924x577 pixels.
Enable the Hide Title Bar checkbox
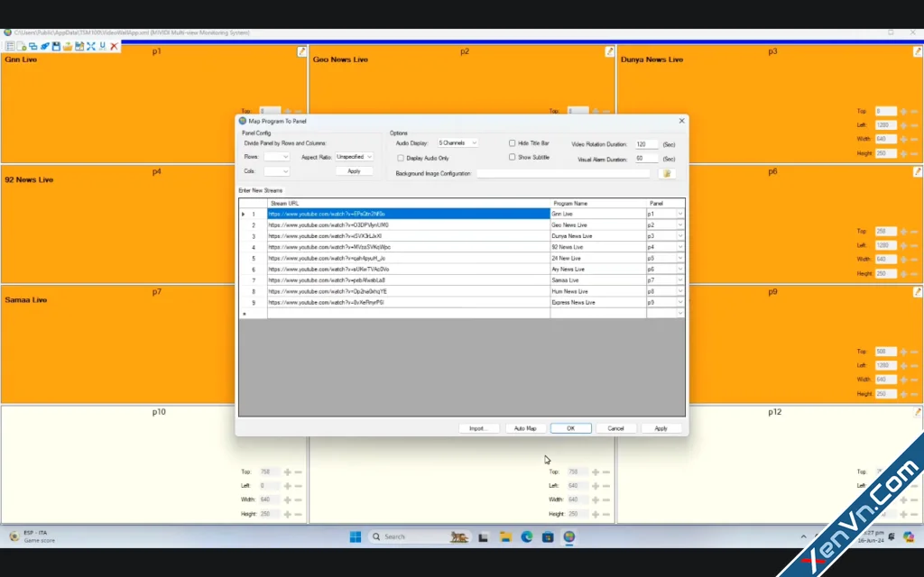click(513, 143)
